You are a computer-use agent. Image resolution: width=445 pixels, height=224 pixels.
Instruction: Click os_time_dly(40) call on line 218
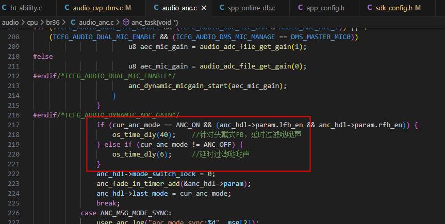143,135
